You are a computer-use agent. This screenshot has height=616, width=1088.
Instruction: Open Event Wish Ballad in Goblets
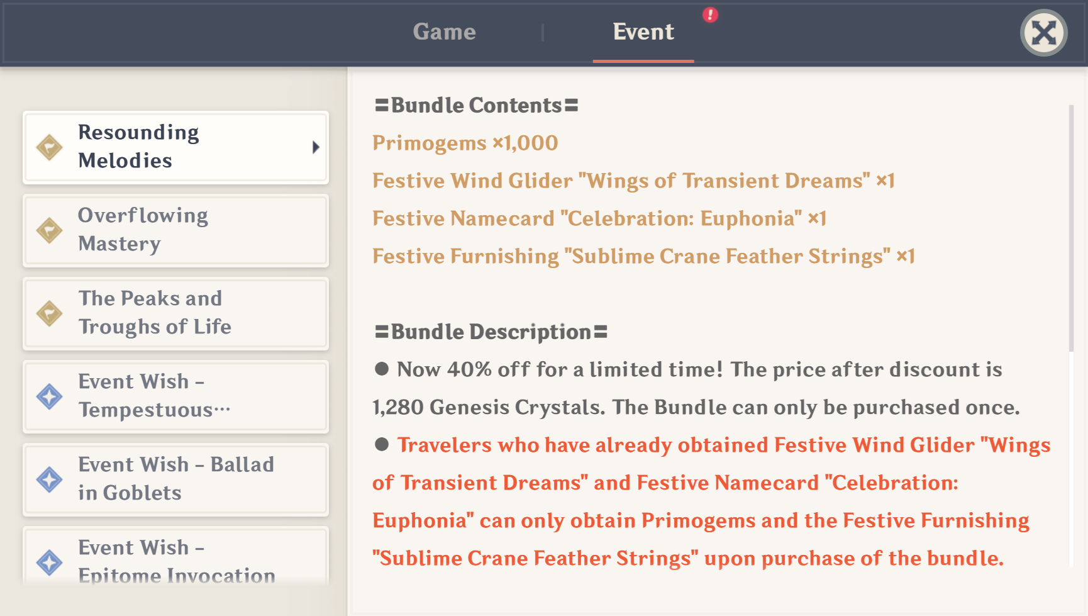pyautogui.click(x=176, y=479)
